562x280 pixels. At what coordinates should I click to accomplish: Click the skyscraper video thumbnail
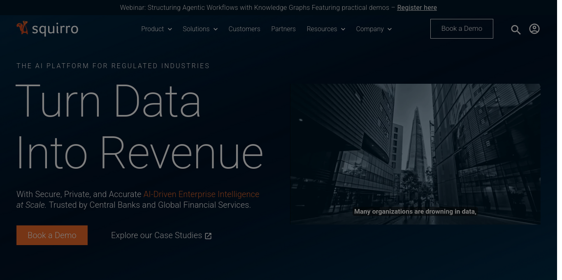pos(415,154)
